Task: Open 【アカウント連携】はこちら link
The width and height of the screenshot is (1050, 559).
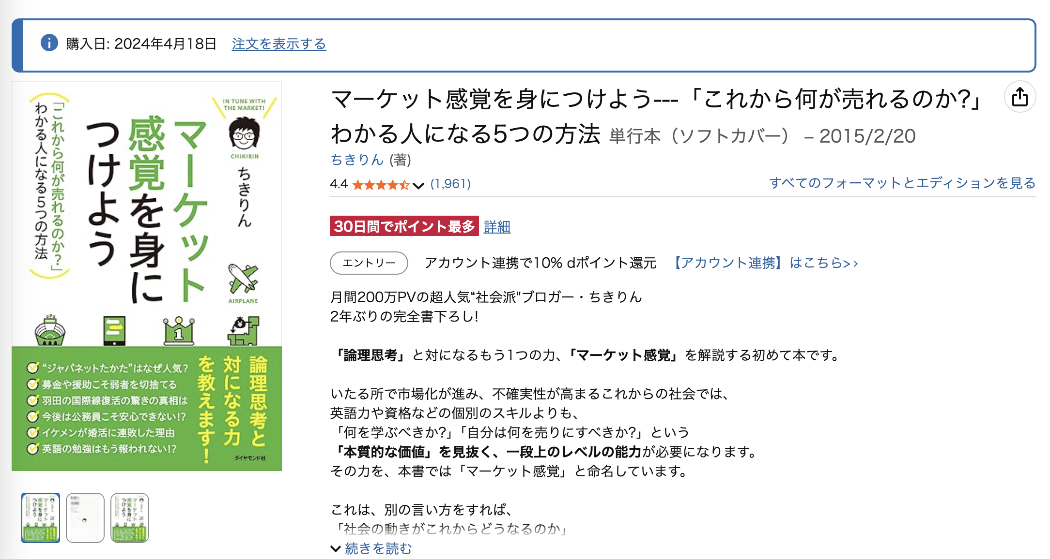Action: click(764, 263)
